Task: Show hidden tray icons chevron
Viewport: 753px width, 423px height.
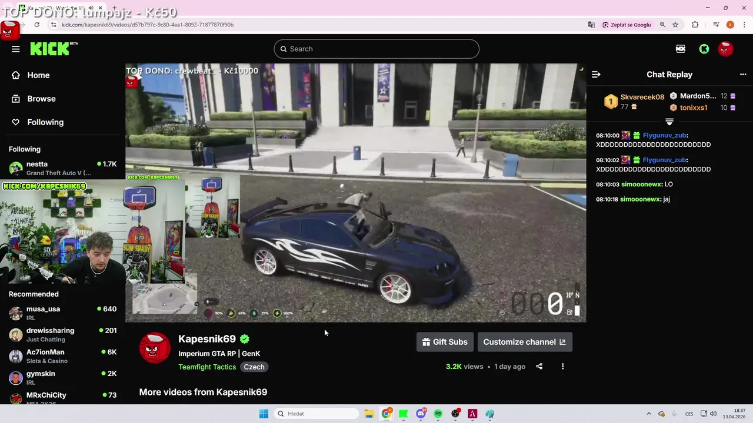Action: [x=649, y=414]
